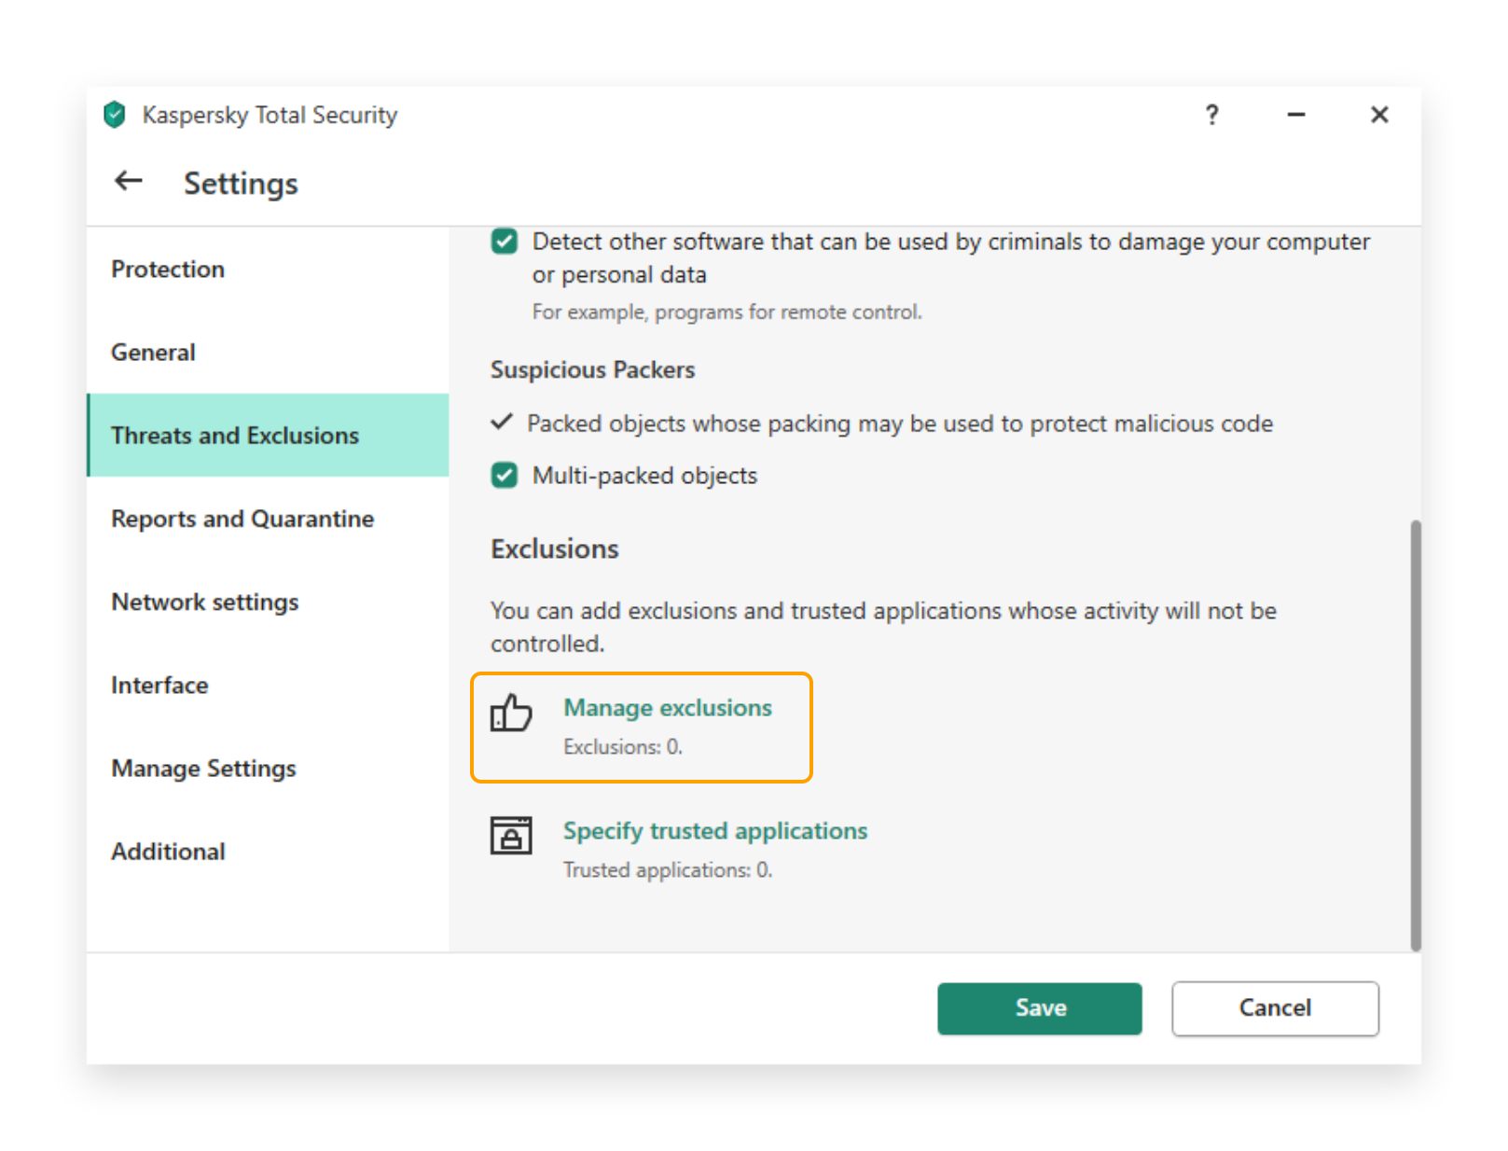Open help with the question mark icon

[x=1211, y=115]
